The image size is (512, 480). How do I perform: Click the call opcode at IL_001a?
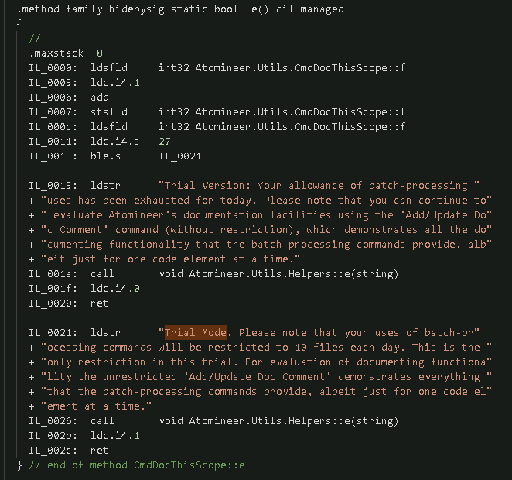tap(103, 274)
